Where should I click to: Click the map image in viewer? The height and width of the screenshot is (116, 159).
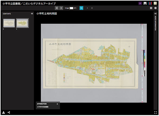[94, 63]
